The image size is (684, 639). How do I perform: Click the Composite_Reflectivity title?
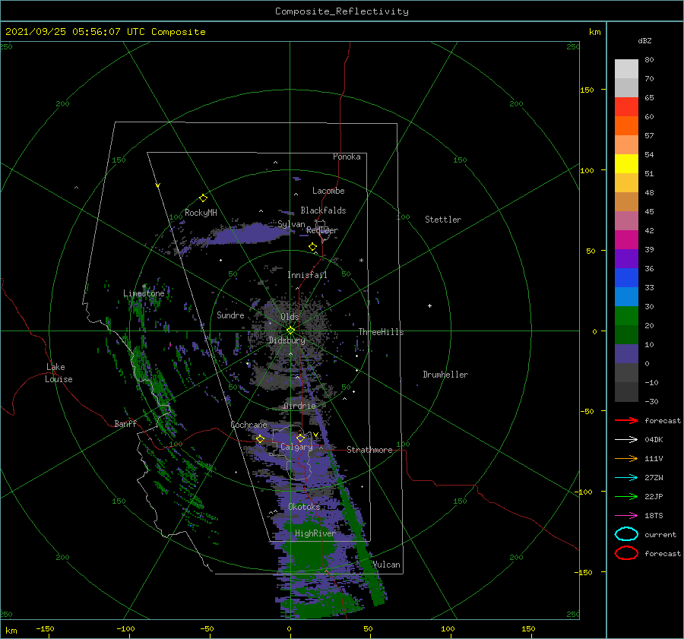click(342, 11)
